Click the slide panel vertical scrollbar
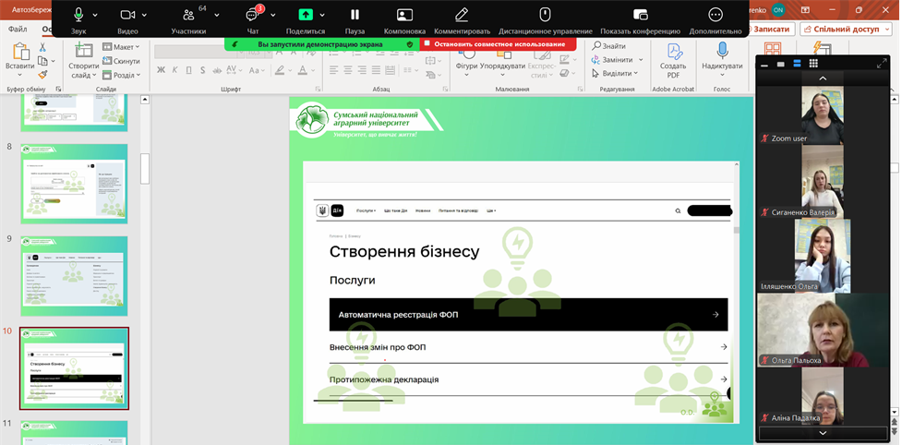The width and height of the screenshot is (914, 445). (x=145, y=169)
